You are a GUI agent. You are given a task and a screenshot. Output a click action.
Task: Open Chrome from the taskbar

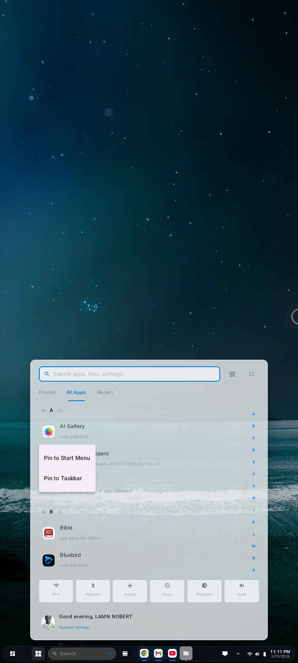coord(144,653)
